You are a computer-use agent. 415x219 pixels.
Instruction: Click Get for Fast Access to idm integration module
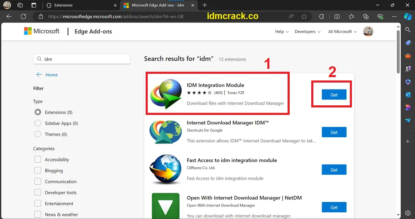pos(334,170)
